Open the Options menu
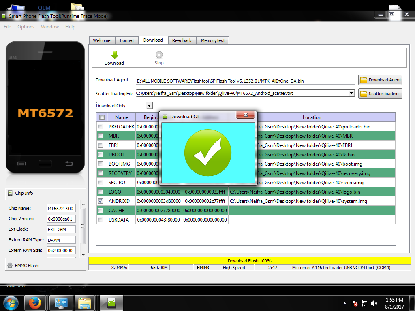Viewport: 415px width, 311px height. click(x=26, y=27)
